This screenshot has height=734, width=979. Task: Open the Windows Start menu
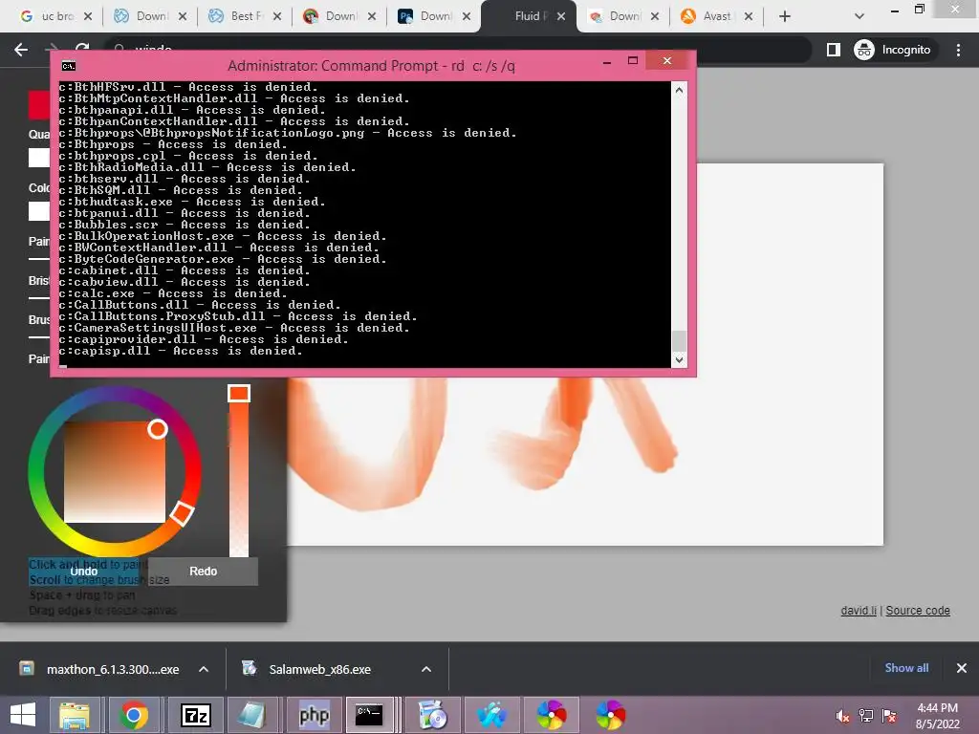point(23,715)
